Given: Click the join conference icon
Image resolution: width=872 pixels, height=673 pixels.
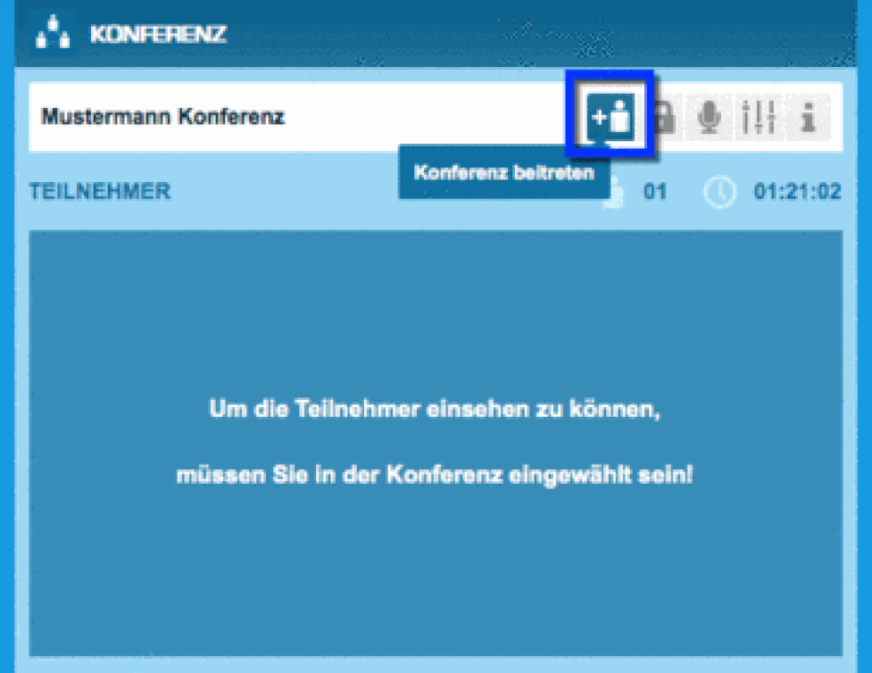Looking at the screenshot, I should point(610,116).
